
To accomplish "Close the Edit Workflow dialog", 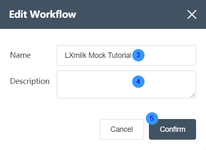I will pyautogui.click(x=192, y=14).
